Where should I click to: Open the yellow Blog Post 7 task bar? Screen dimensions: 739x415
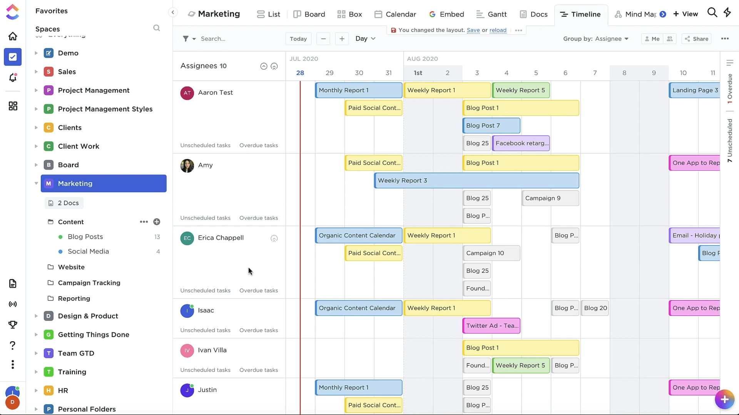[x=491, y=126]
